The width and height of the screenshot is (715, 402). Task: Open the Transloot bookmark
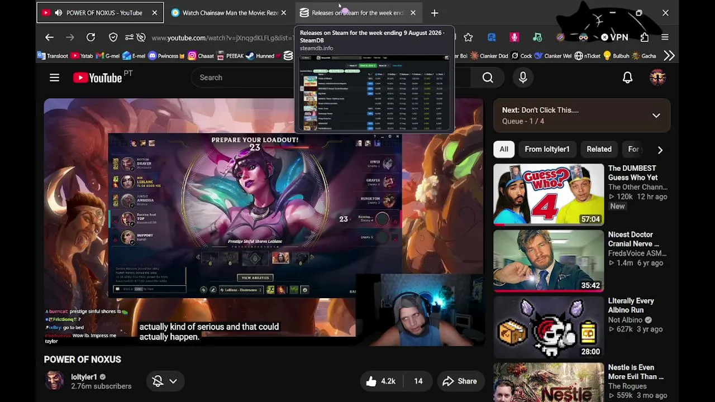point(53,56)
